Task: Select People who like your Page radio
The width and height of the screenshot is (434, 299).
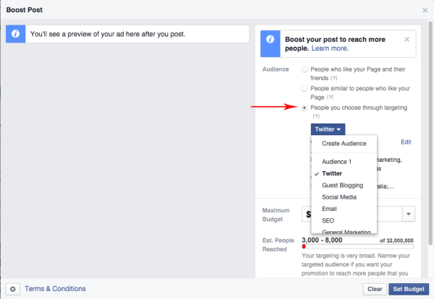Action: click(305, 69)
